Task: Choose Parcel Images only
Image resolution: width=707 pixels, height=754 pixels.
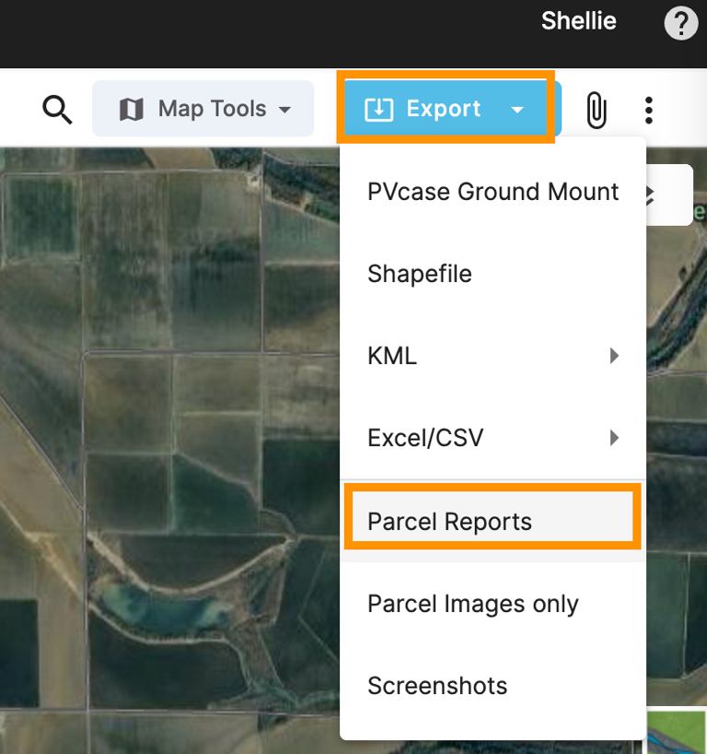Action: pos(472,604)
